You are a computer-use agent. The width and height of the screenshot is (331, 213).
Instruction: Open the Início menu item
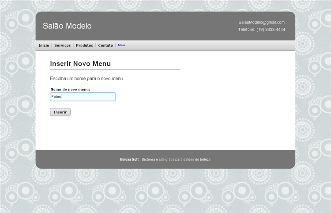click(44, 45)
